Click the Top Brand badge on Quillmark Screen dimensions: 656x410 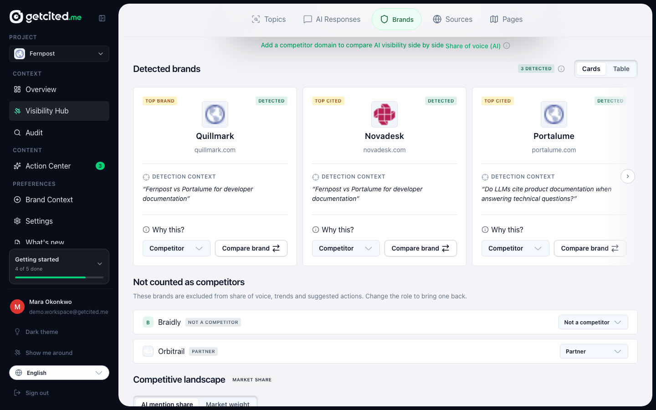[160, 101]
